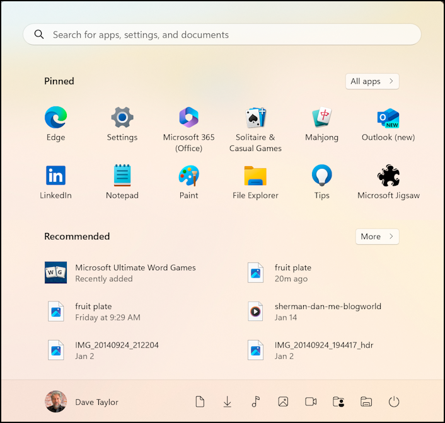445x423 pixels.
Task: Click the Power button
Action: point(394,402)
